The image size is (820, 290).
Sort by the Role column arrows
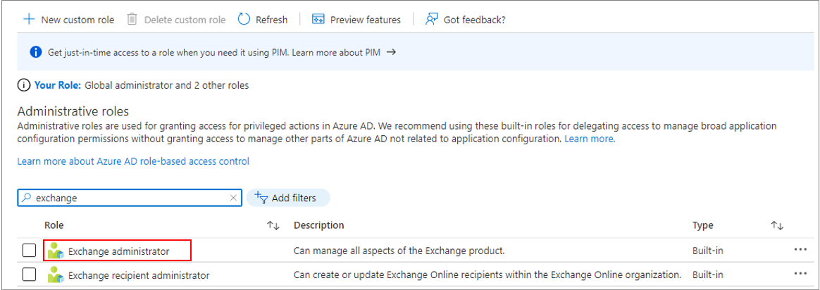coord(273,226)
